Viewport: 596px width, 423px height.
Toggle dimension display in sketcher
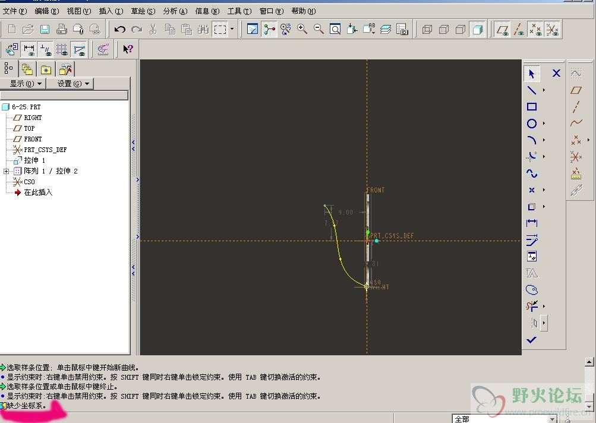(29, 49)
